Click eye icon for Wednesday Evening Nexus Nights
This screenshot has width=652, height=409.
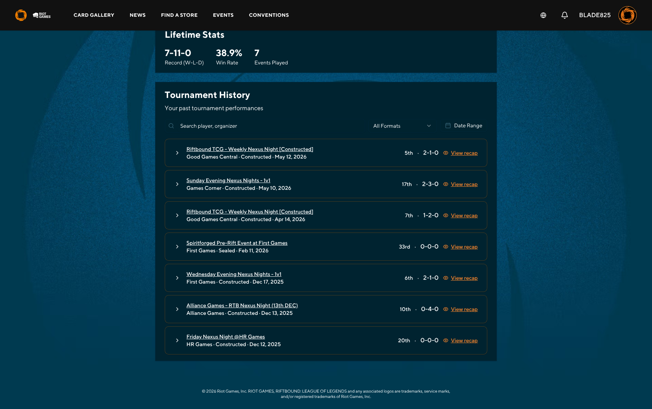[446, 278]
